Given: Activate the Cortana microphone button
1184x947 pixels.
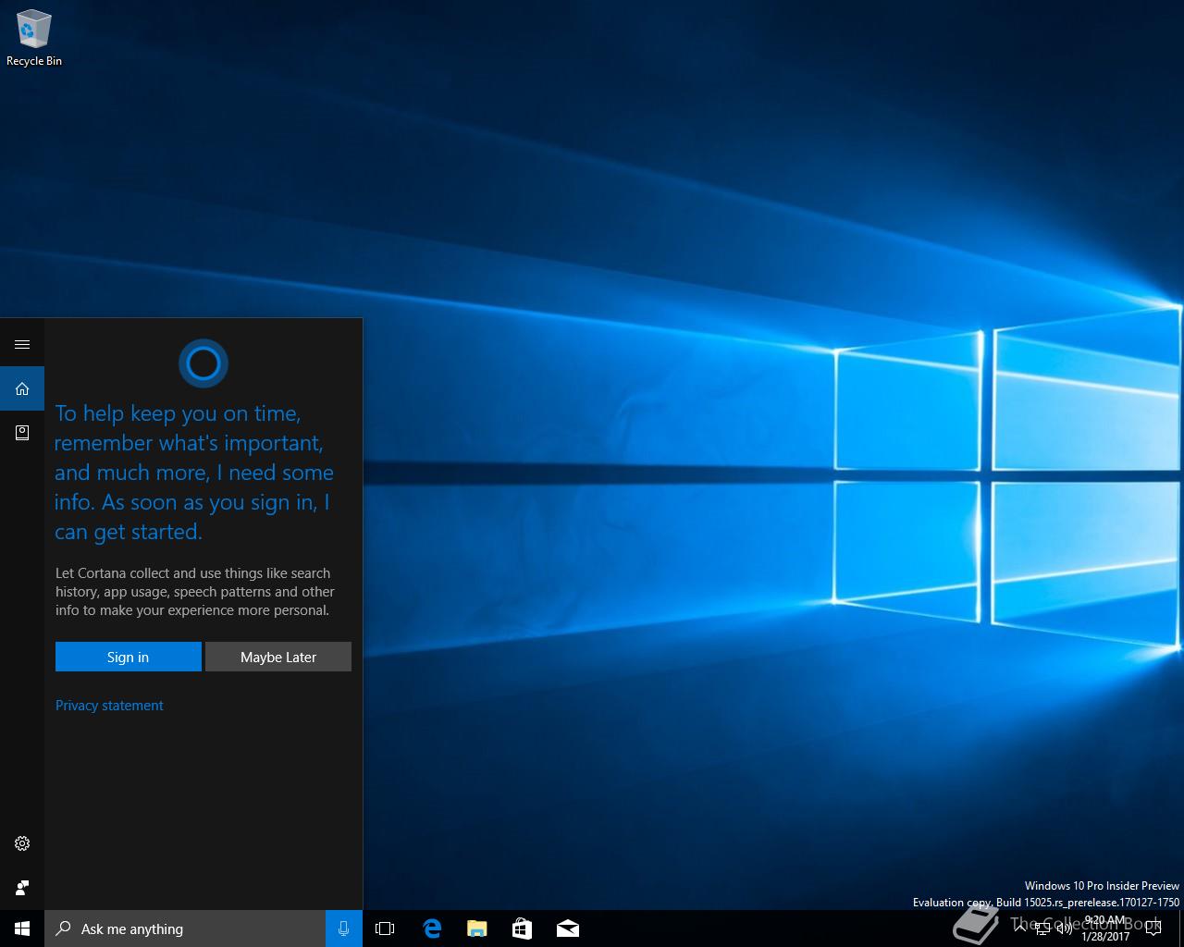Looking at the screenshot, I should [x=344, y=929].
